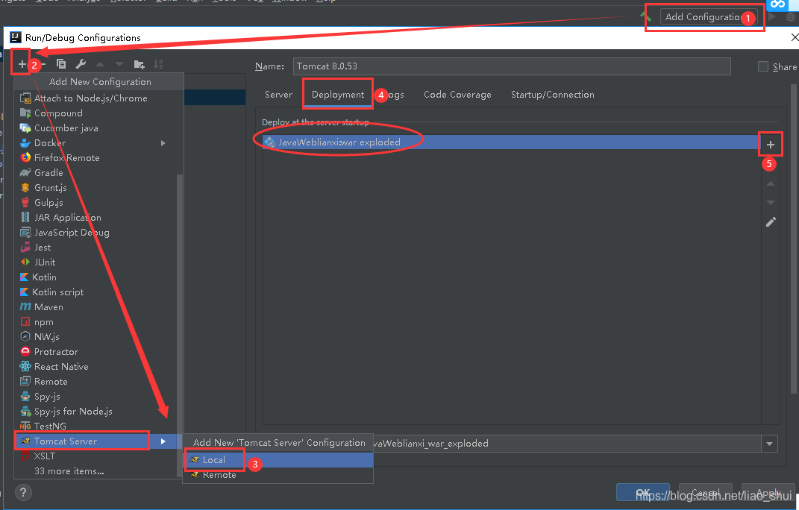Toggle the Share checkbox

click(763, 67)
